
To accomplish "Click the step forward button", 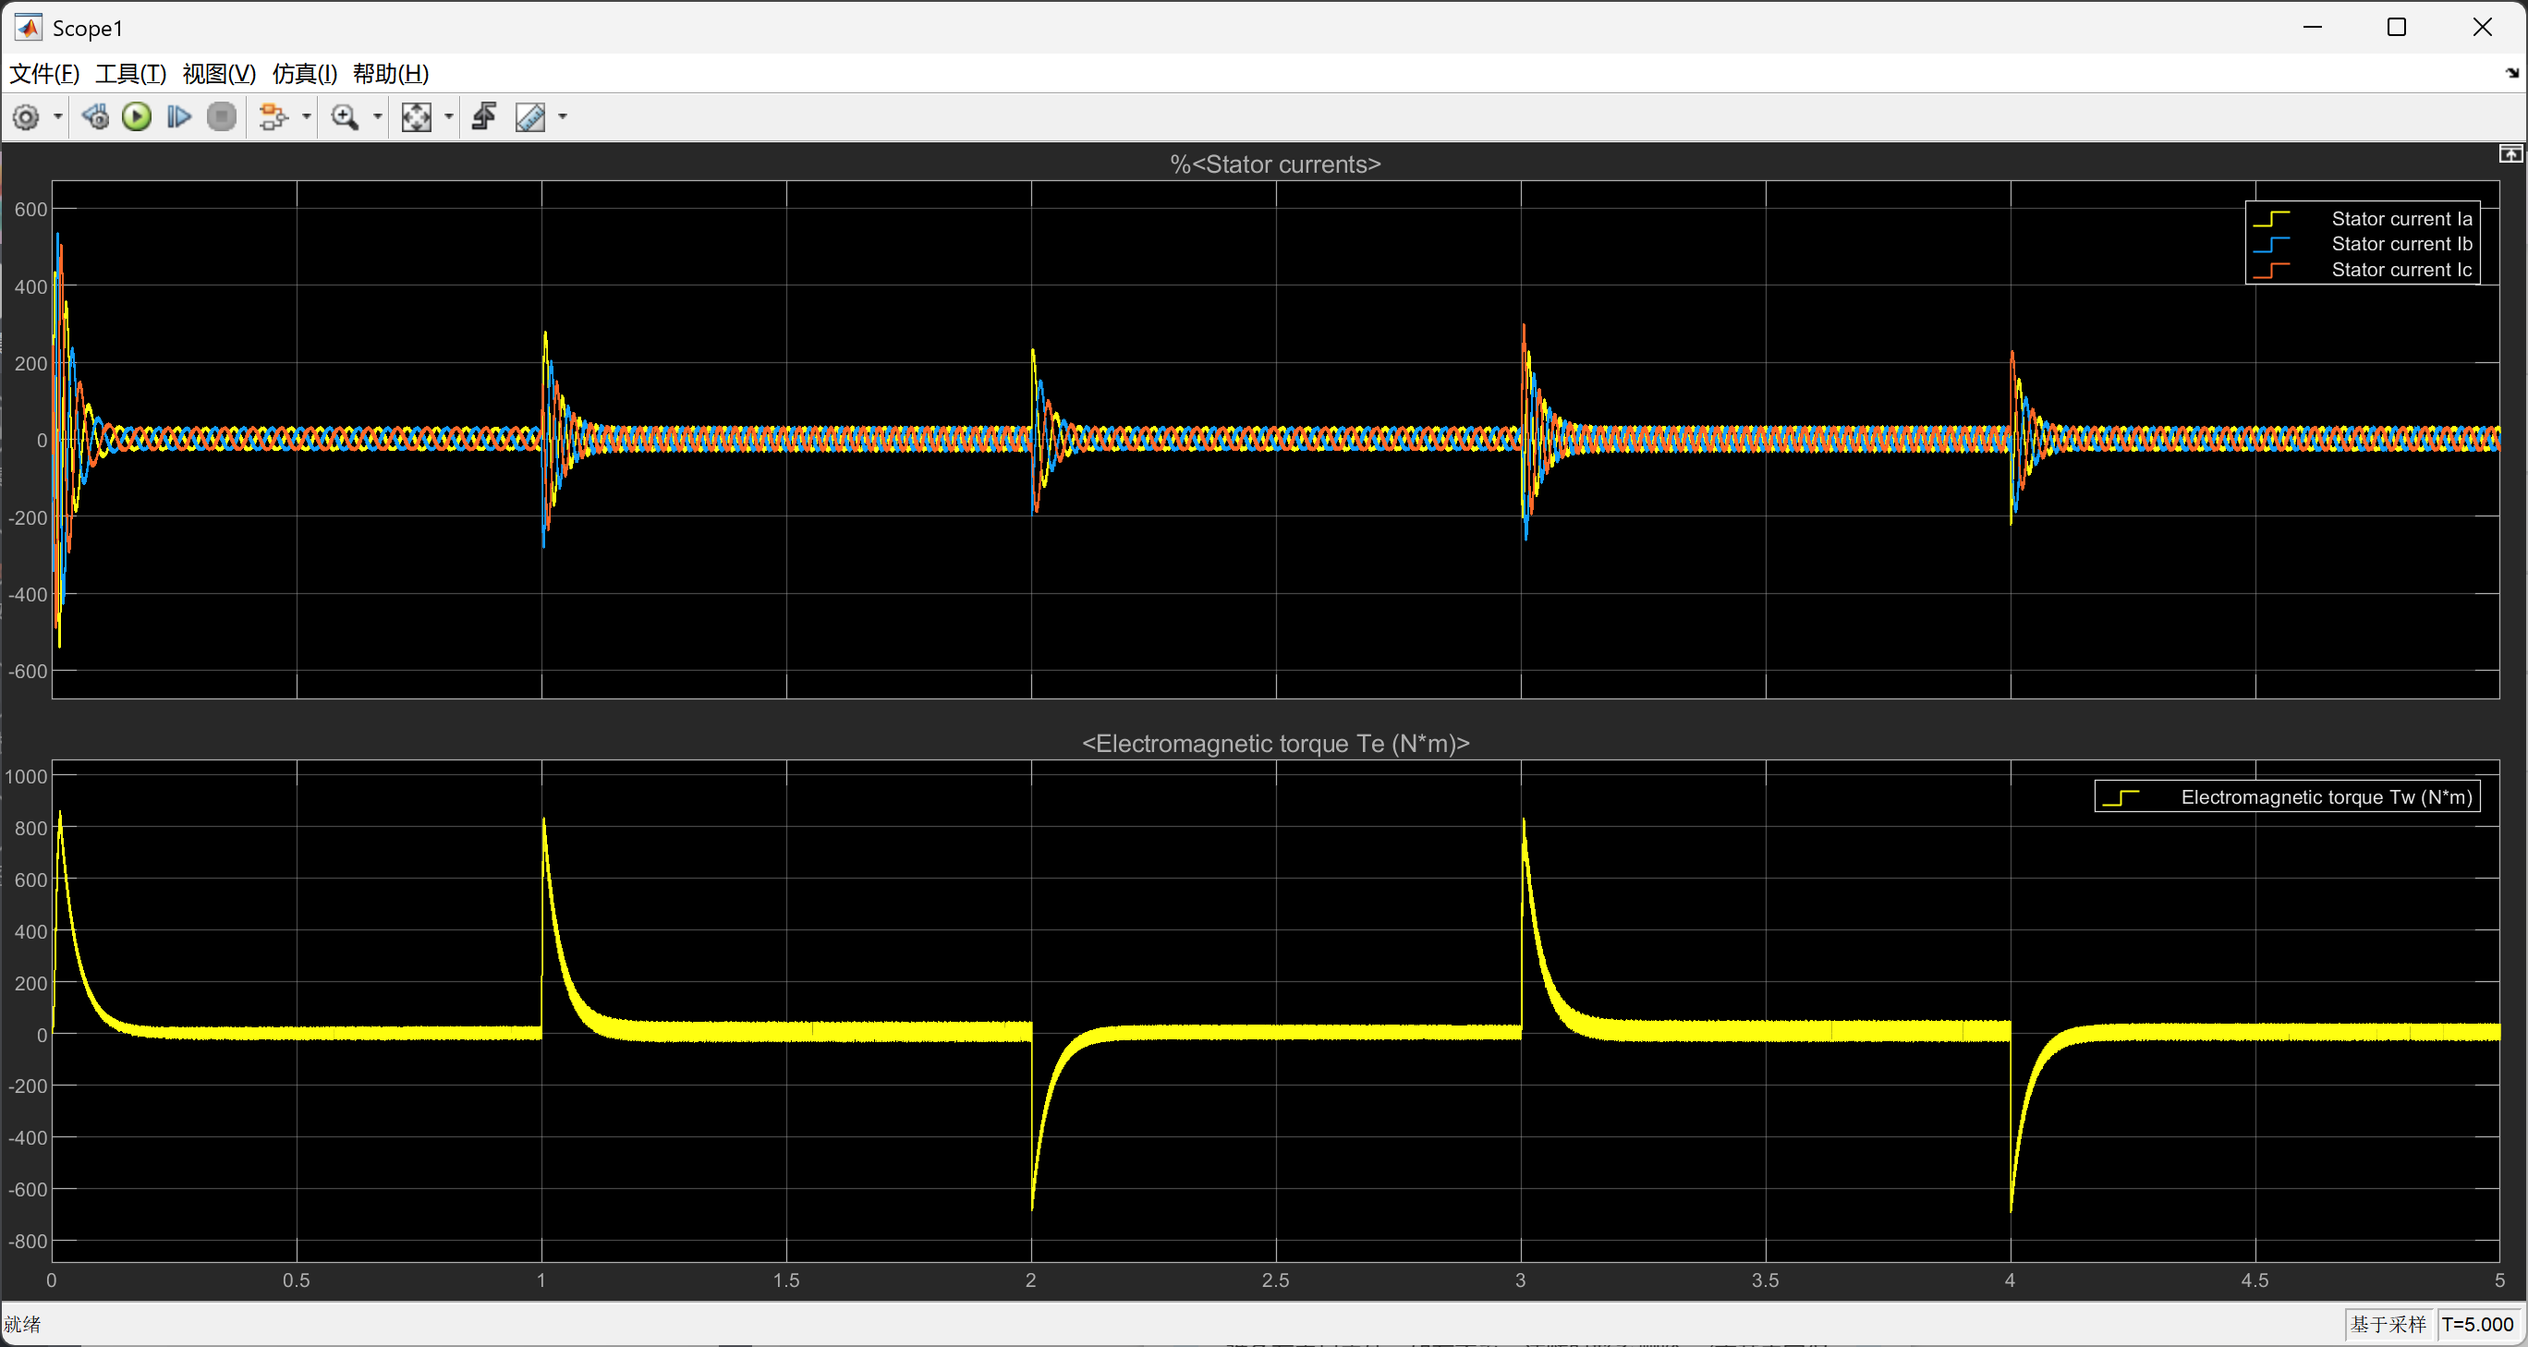I will click(178, 117).
